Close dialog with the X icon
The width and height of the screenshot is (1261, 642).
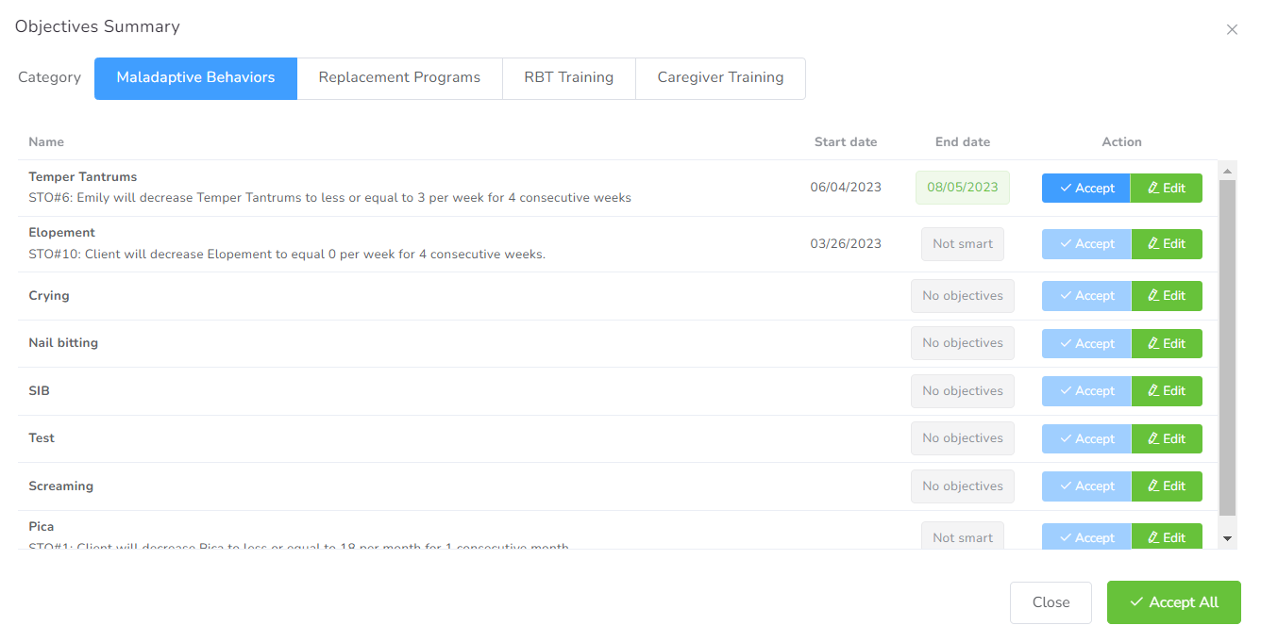tap(1232, 30)
